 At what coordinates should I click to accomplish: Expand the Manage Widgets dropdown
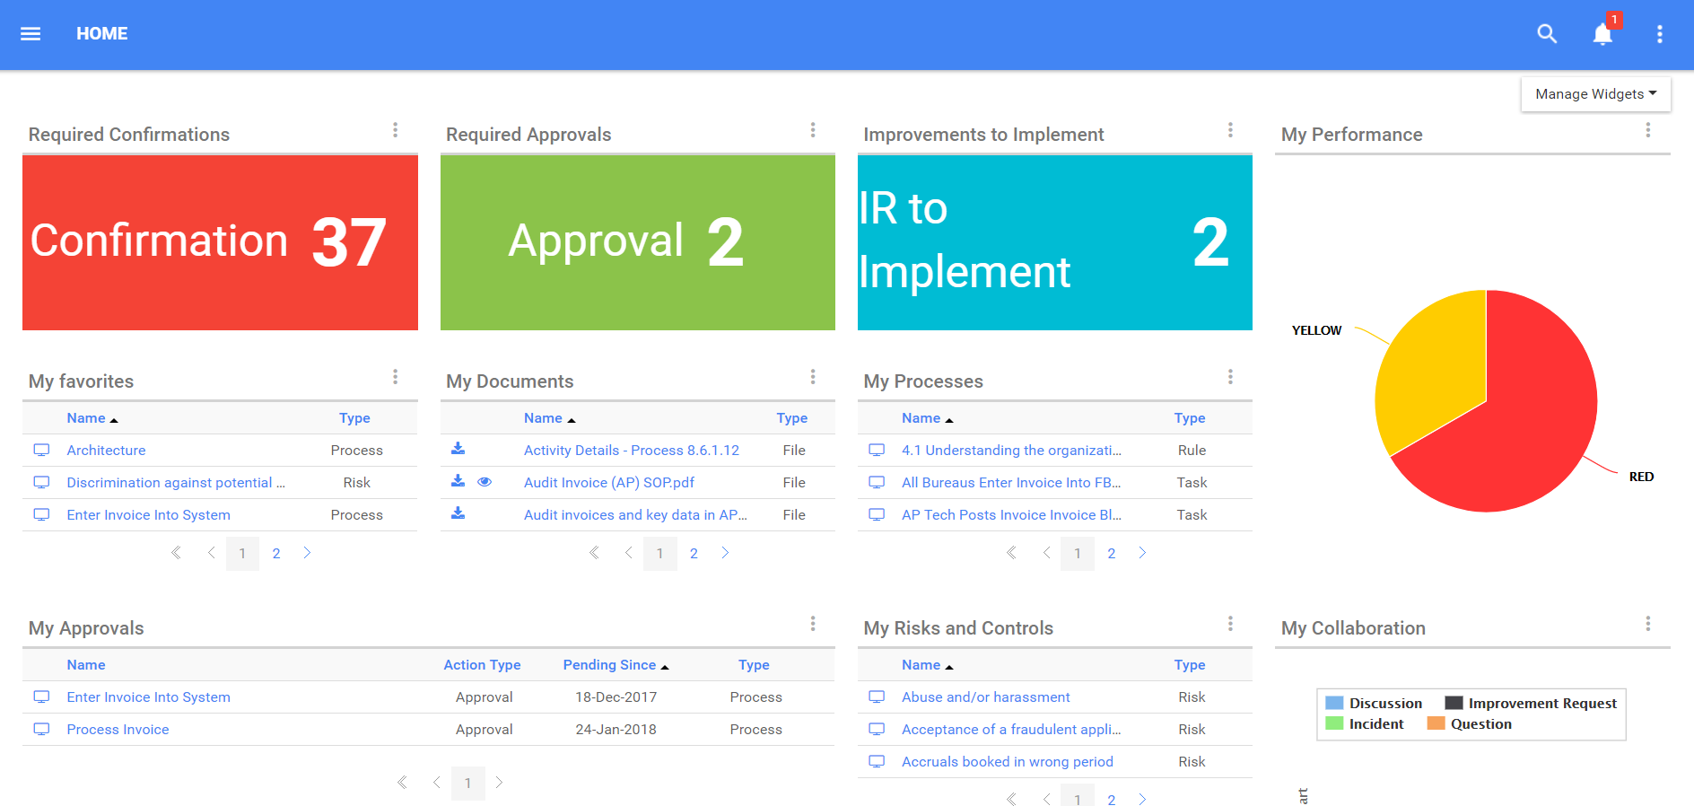tap(1595, 94)
